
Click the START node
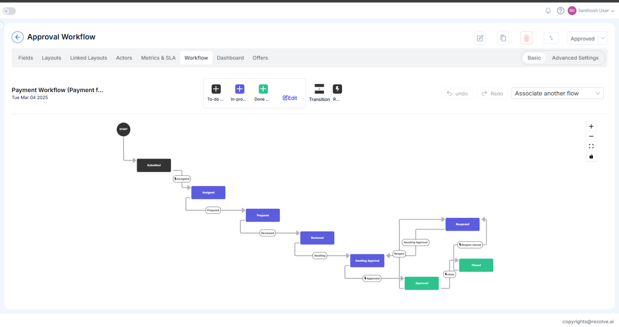click(123, 129)
